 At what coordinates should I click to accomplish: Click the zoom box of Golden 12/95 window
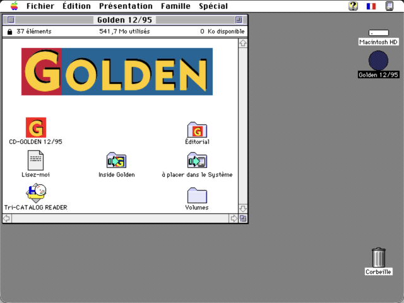(x=239, y=20)
